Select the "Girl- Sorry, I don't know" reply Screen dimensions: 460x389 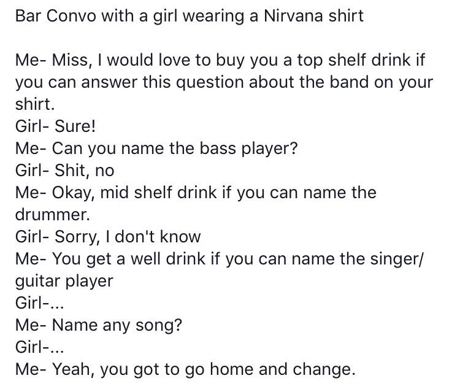[107, 237]
